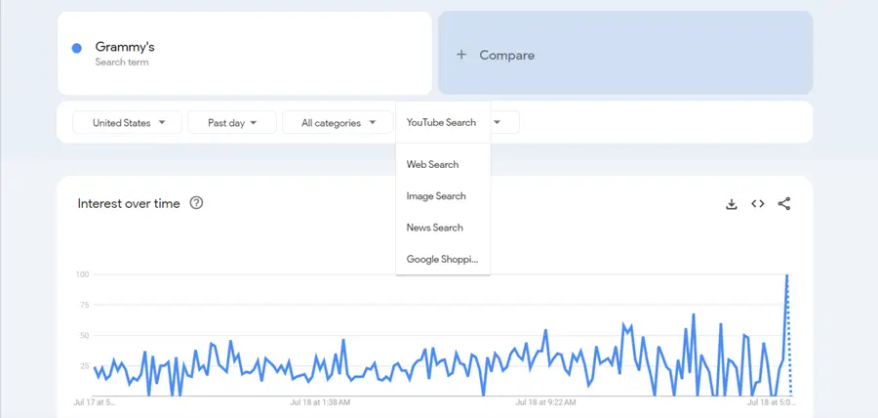Click the Interest over time heading

[x=129, y=203]
